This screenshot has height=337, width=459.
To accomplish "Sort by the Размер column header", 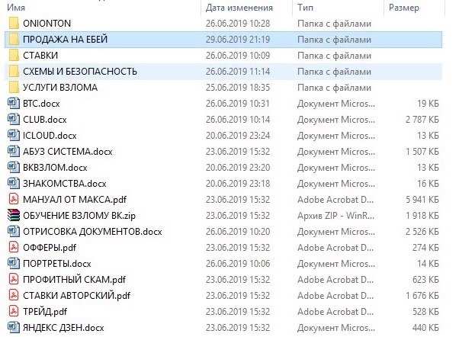I will tap(403, 8).
